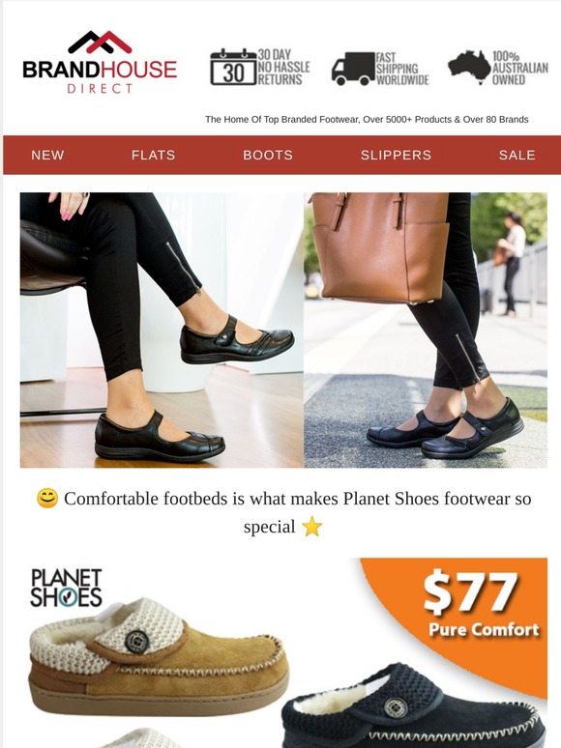Click the Planet Shoes brand logo
Image resolution: width=561 pixels, height=748 pixels.
pos(66,588)
